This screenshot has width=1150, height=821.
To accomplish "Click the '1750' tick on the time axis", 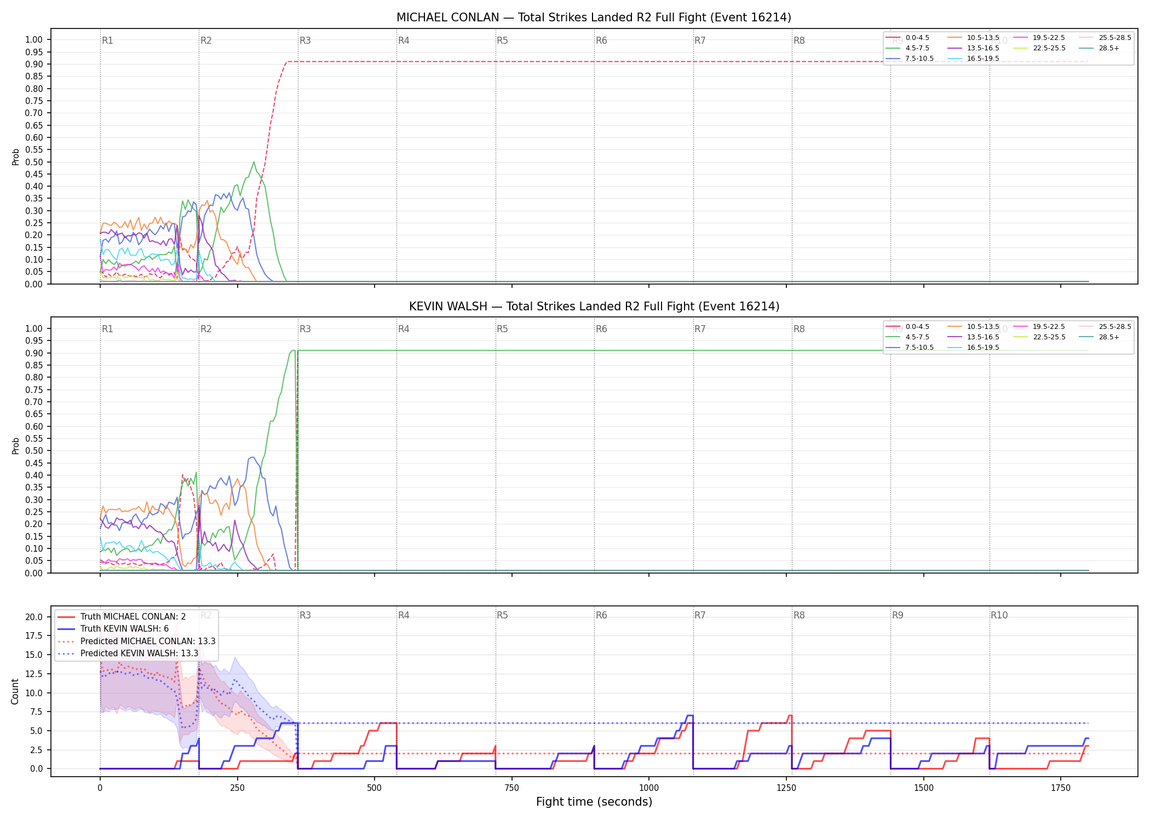I will [x=1061, y=788].
